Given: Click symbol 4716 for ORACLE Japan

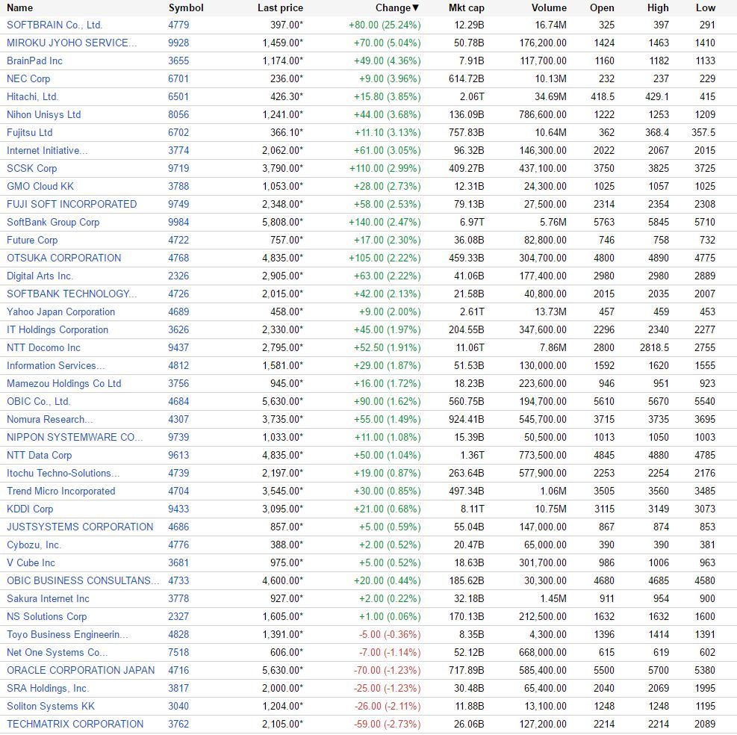Looking at the screenshot, I should point(178,670).
